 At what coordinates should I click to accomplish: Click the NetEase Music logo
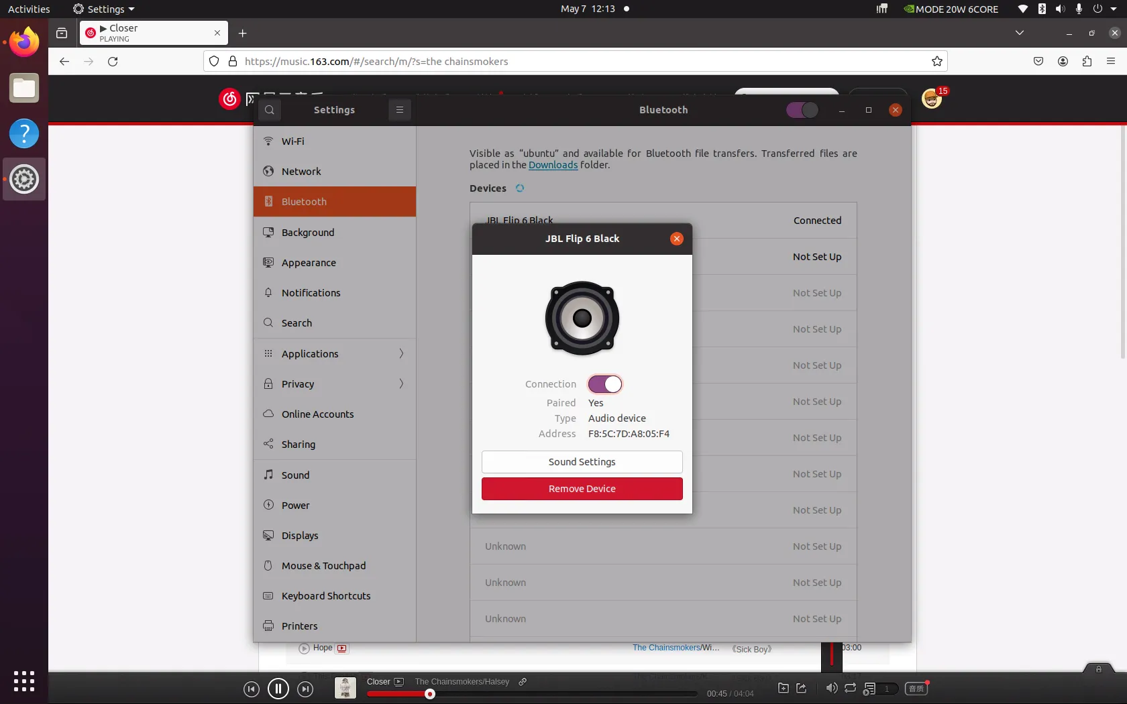(x=229, y=99)
